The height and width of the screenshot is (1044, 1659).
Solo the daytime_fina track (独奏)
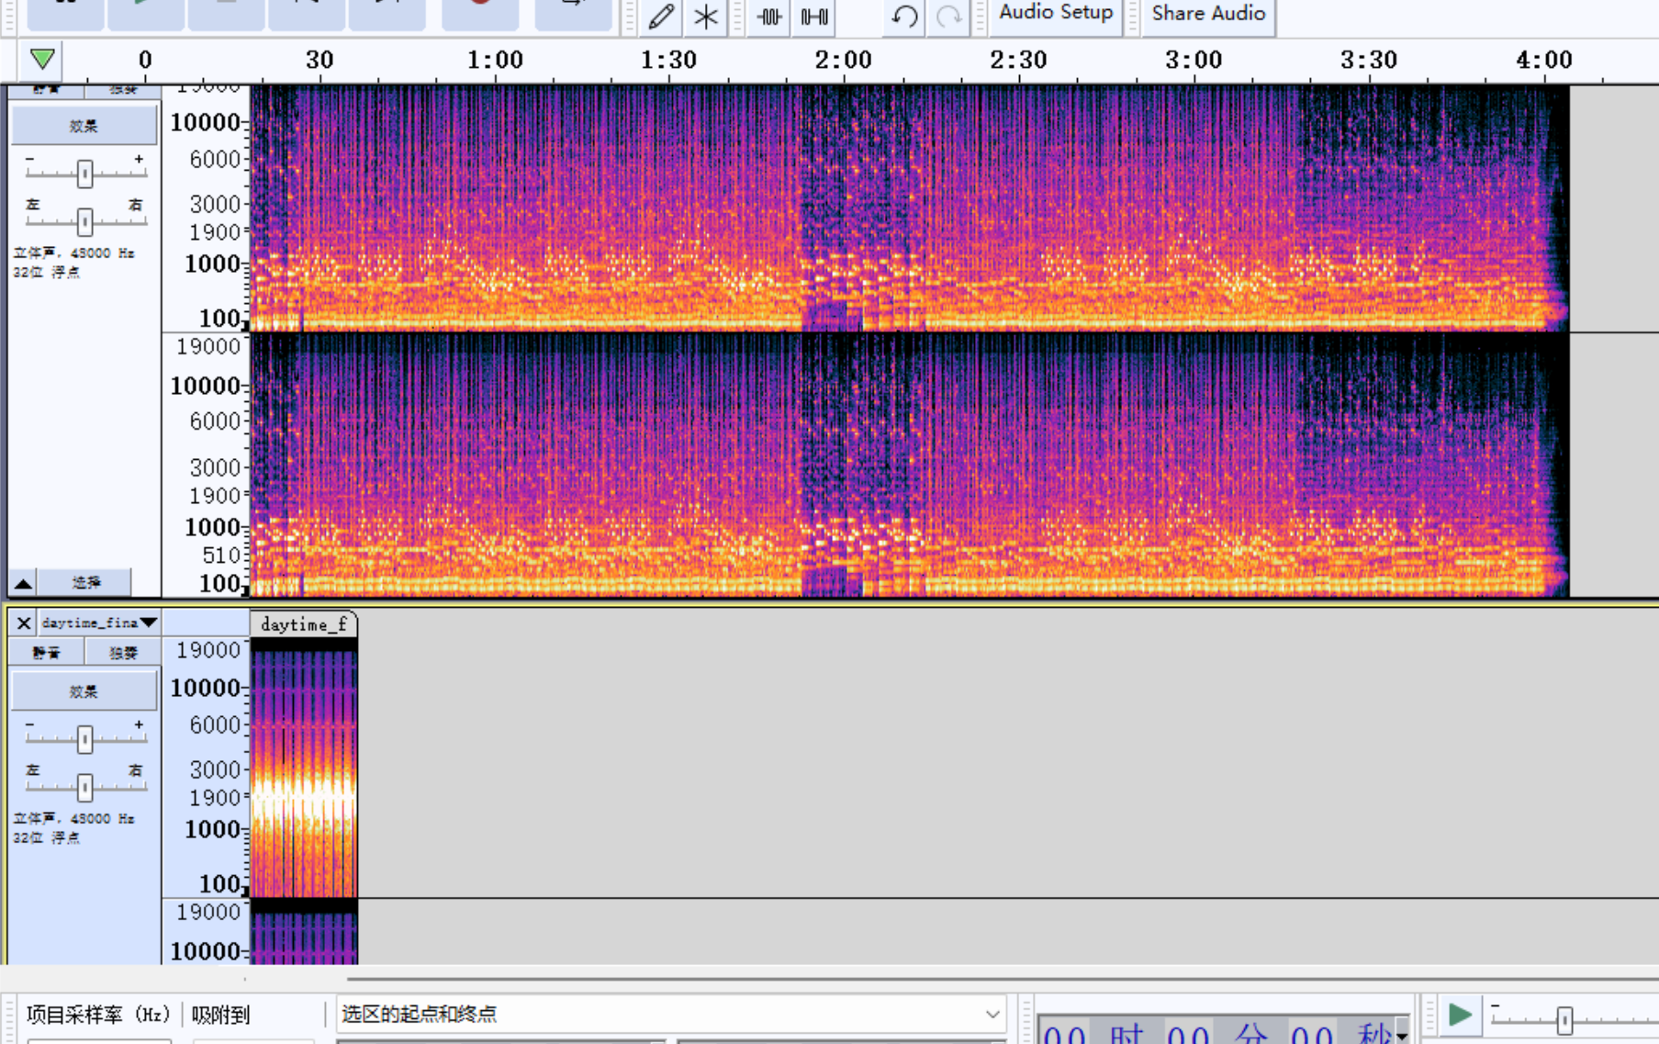(122, 652)
